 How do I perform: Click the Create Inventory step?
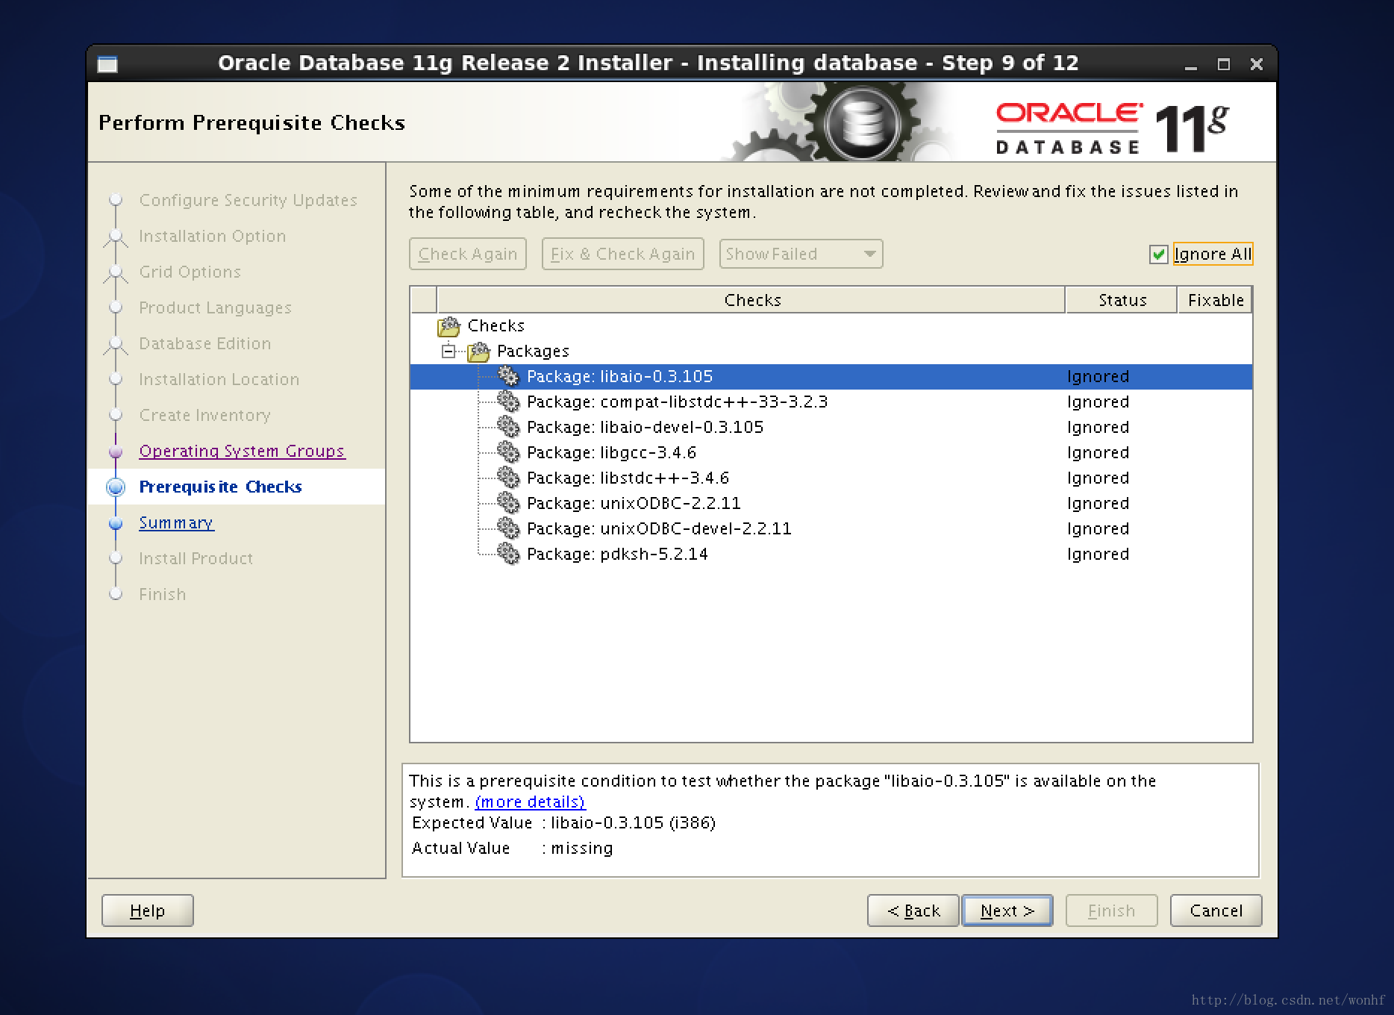click(204, 415)
